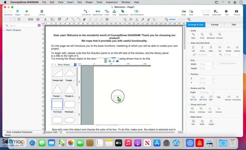Select the callout tool
246x150 pixels.
coord(59,19)
